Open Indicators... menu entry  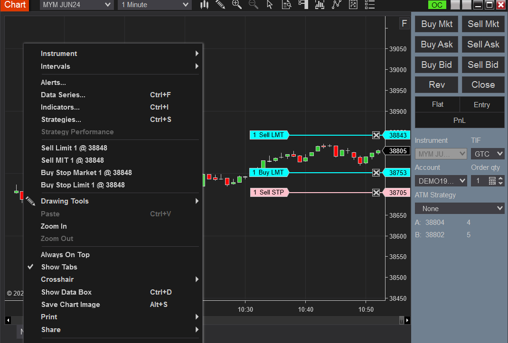113,107
